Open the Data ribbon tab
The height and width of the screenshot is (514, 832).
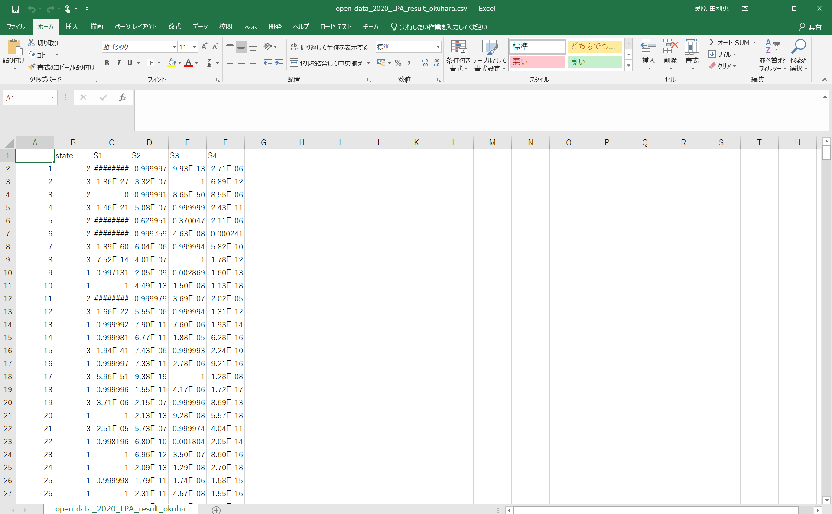click(x=200, y=27)
